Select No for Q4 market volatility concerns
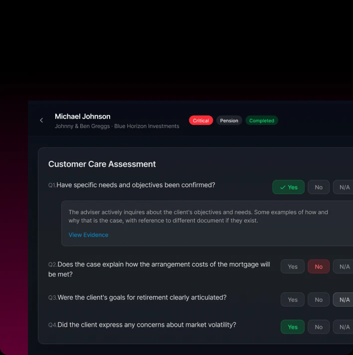The image size is (353, 355). click(319, 327)
